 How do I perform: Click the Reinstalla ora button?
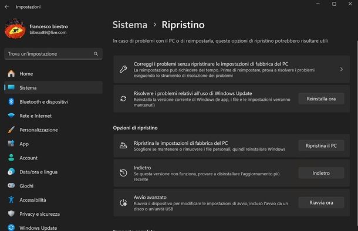pyautogui.click(x=321, y=98)
